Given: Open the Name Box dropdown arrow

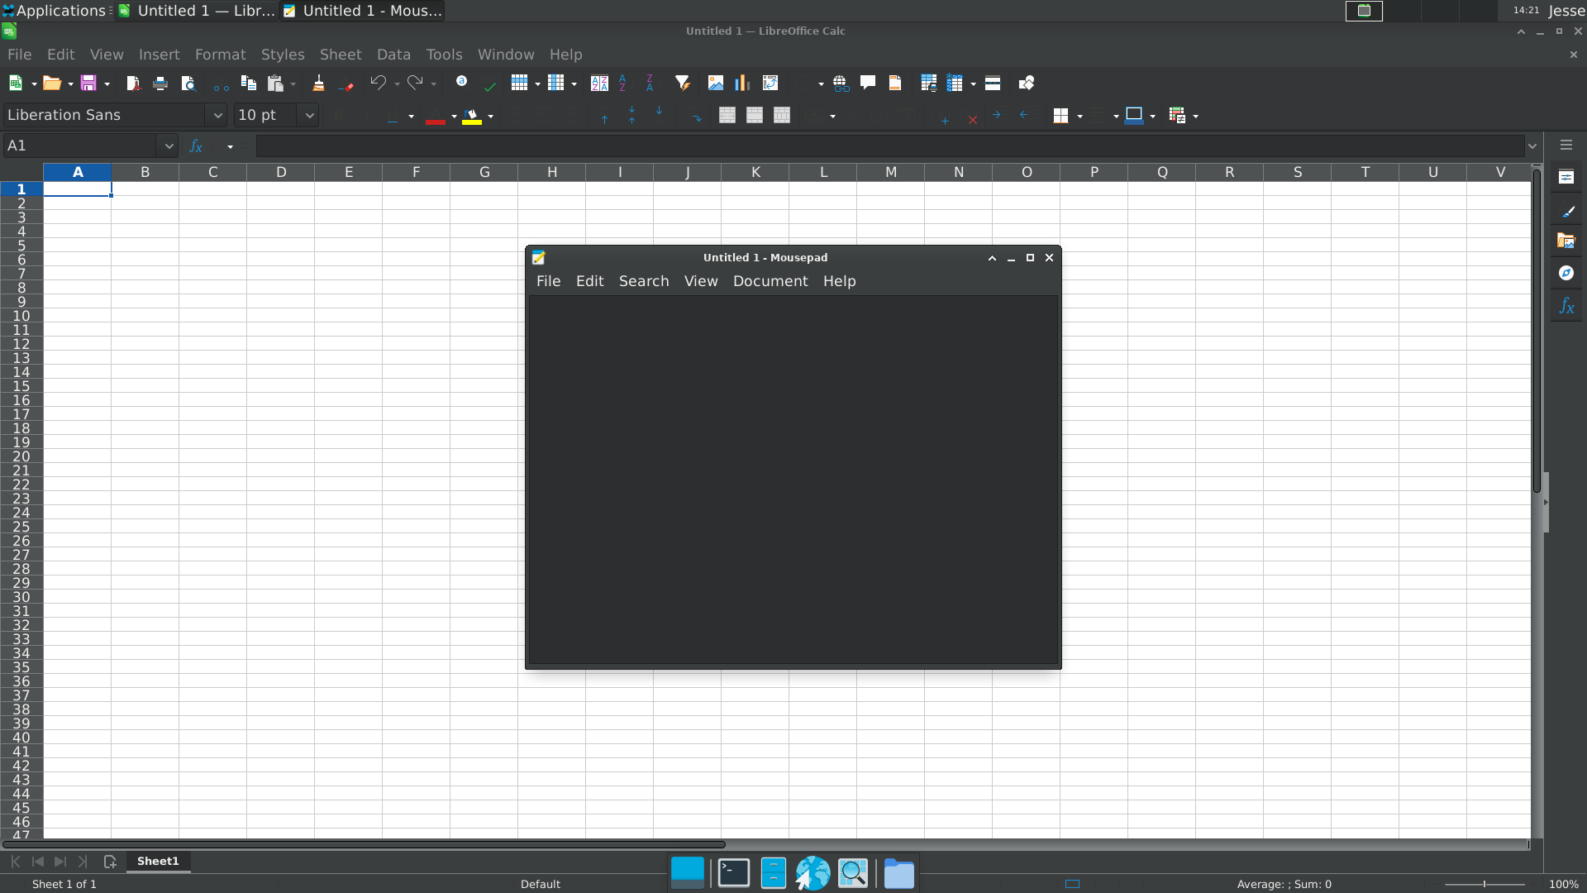Looking at the screenshot, I should (x=169, y=146).
